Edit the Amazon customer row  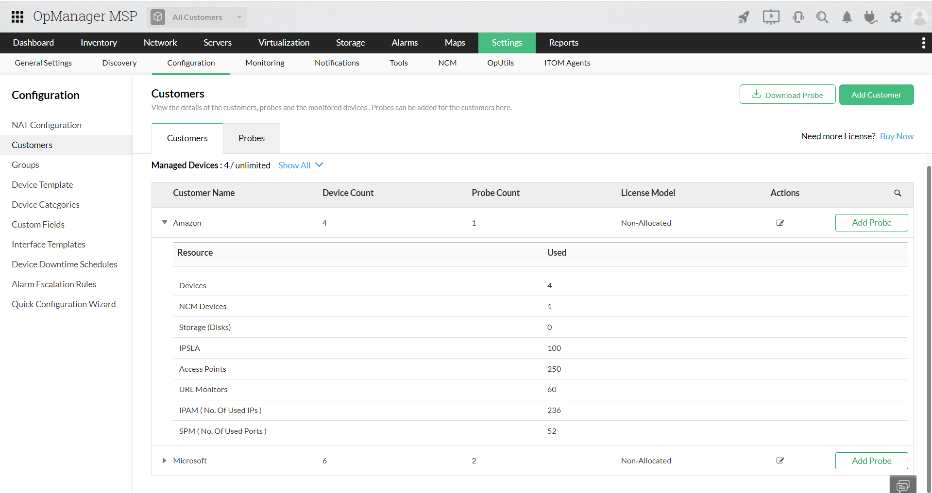click(780, 223)
